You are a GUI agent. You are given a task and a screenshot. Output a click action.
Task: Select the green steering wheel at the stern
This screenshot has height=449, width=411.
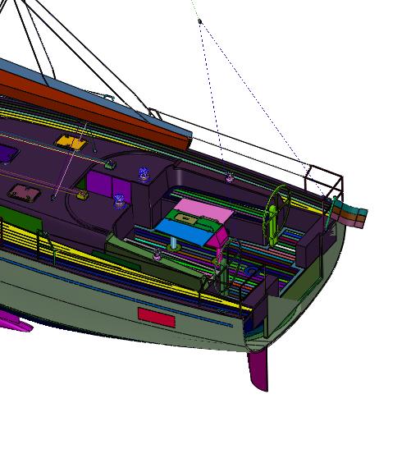277,215
